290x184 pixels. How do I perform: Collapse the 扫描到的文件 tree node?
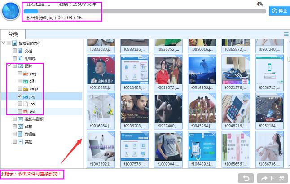(3, 43)
